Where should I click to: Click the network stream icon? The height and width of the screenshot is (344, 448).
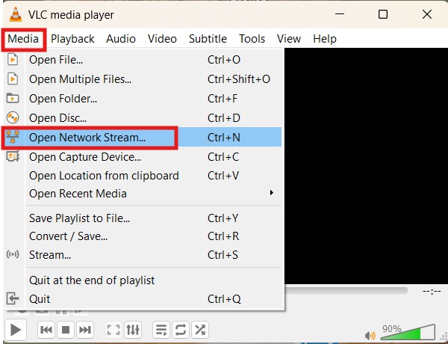coord(13,137)
